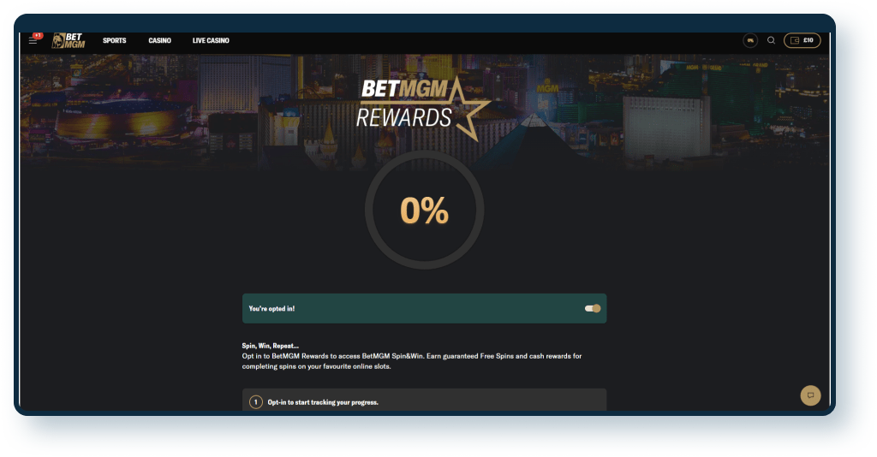Click the "You're opted in!" label
877x457 pixels.
pos(271,308)
